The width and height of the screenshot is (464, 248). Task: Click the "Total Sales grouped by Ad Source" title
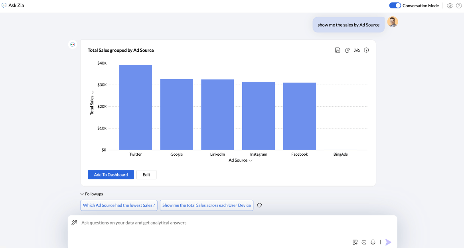pos(121,50)
